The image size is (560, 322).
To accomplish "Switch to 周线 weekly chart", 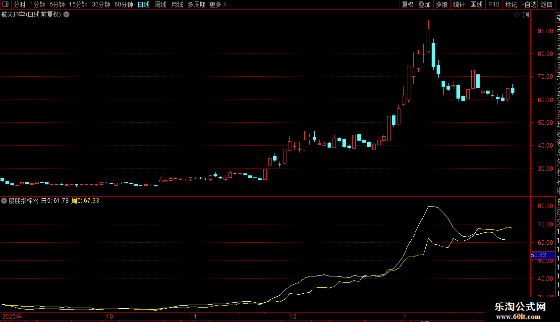I will pos(161,4).
